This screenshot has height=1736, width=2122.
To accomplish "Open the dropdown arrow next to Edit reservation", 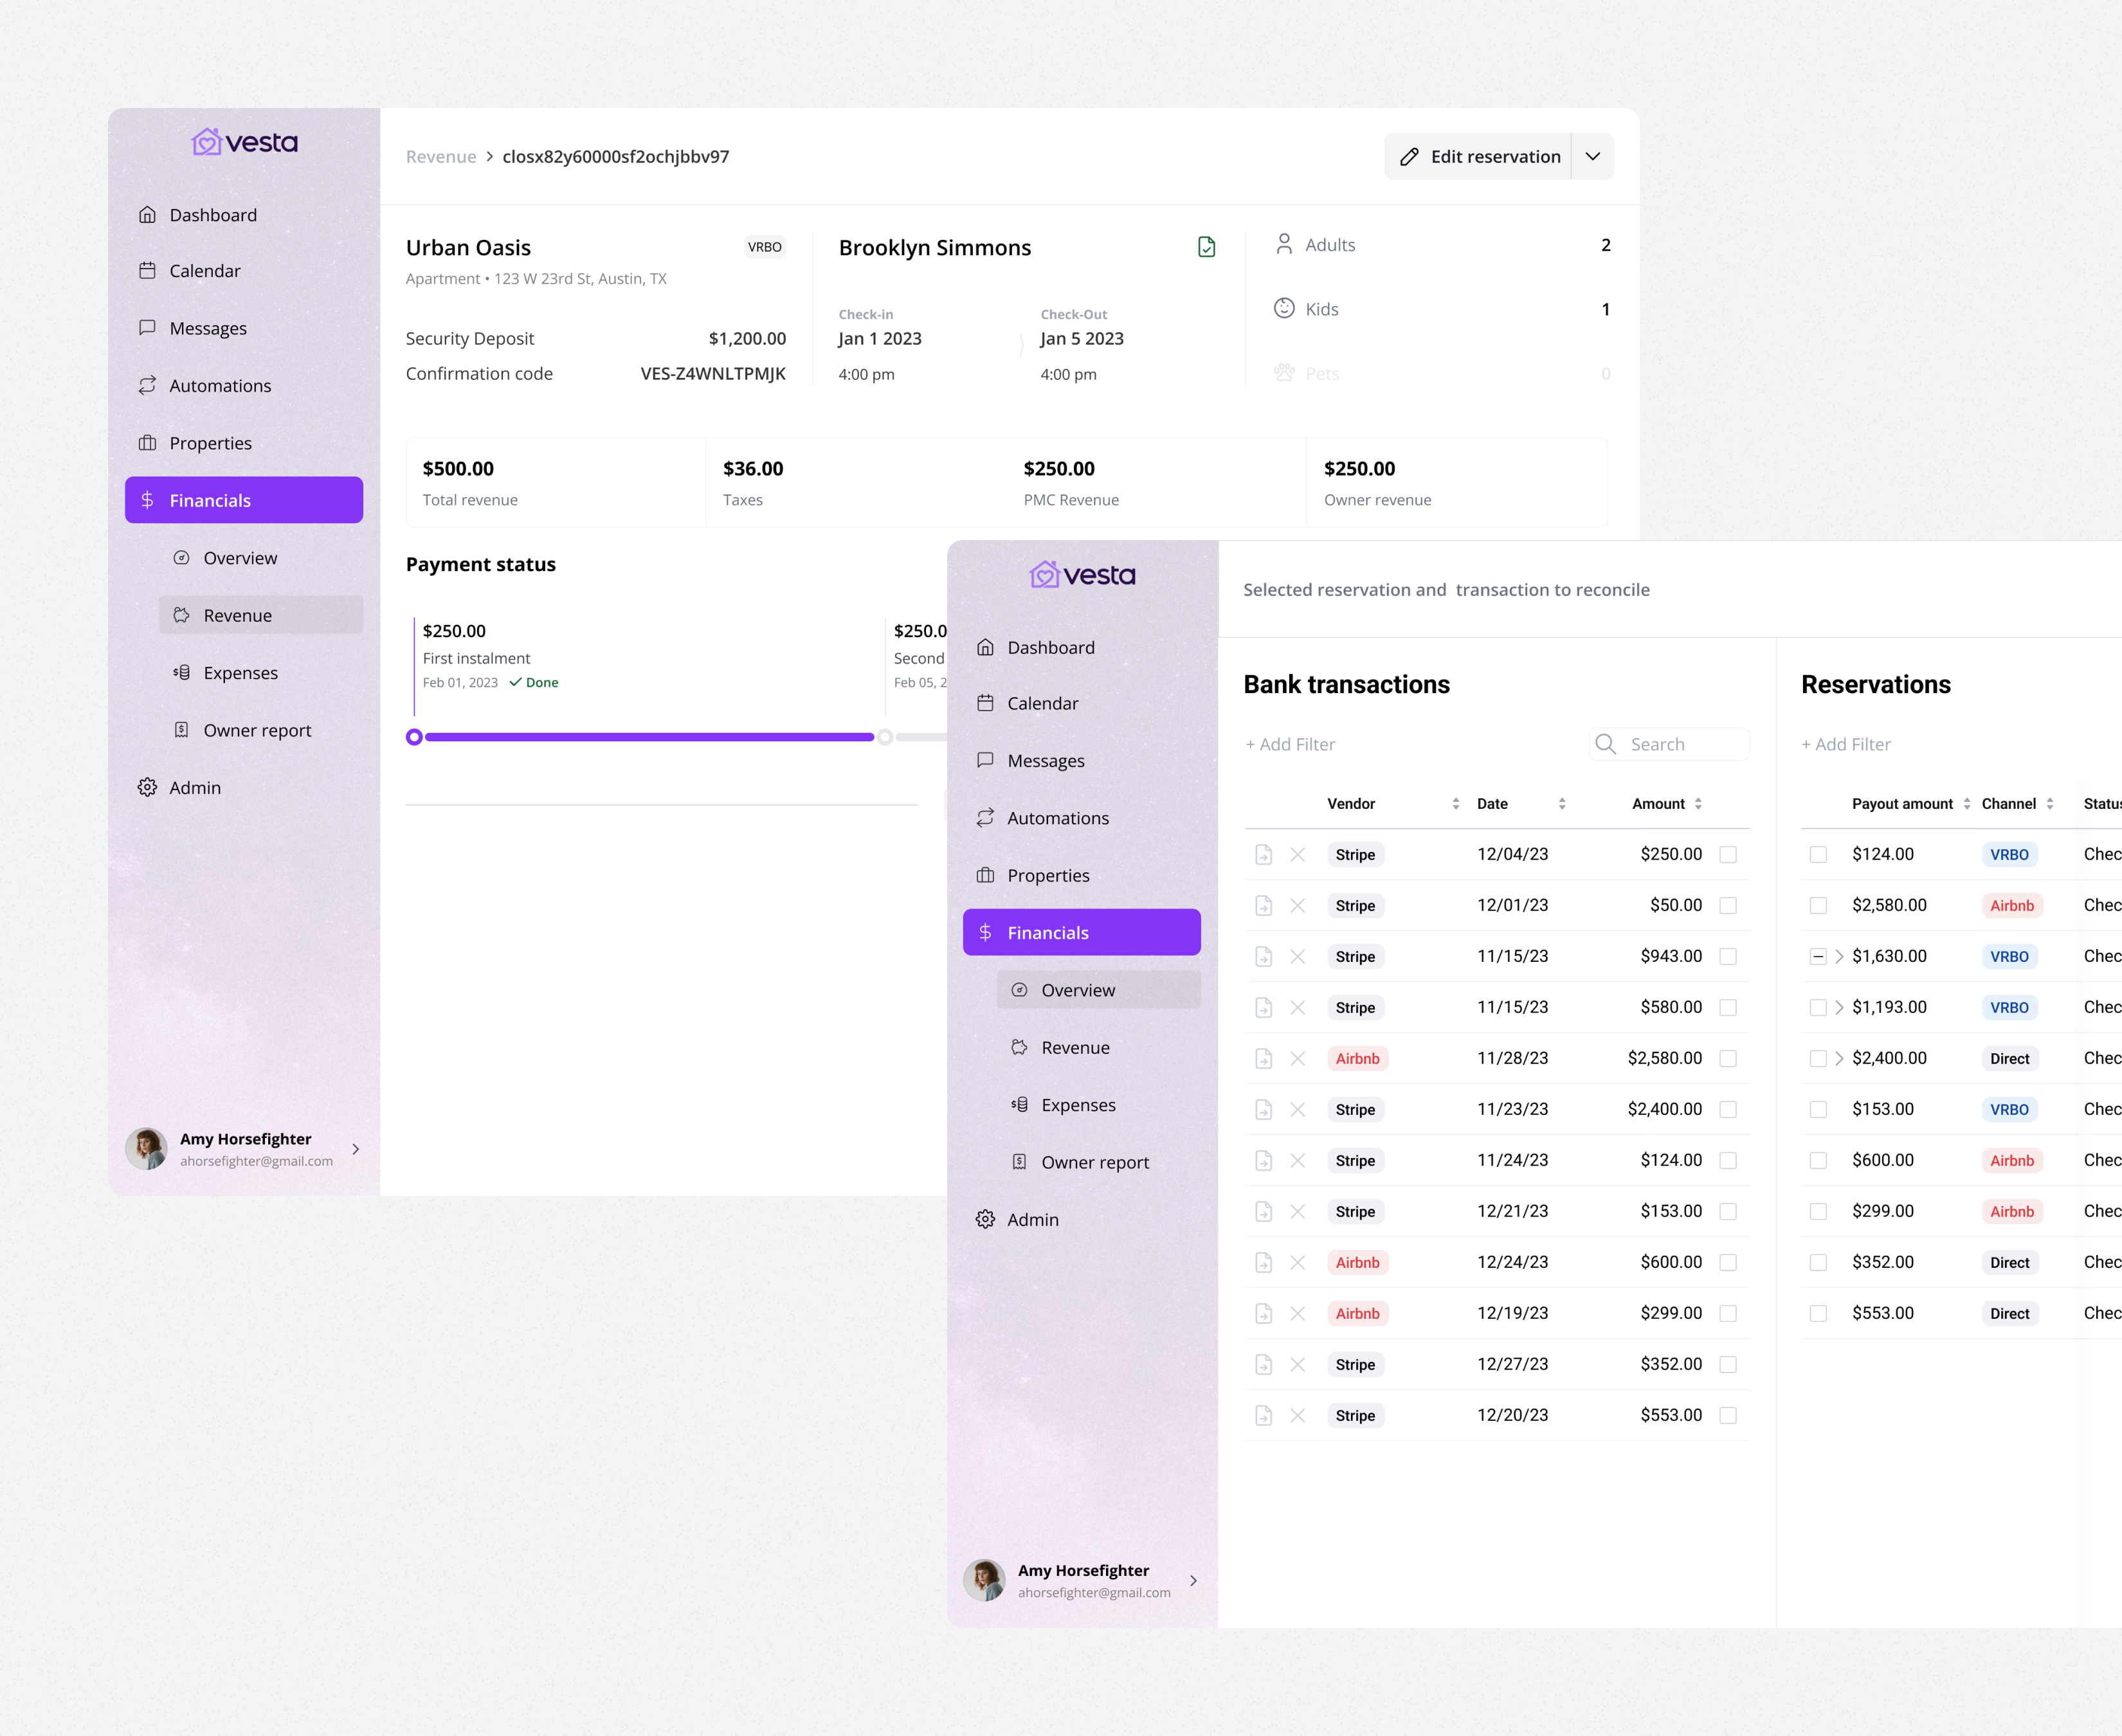I will tap(1592, 156).
